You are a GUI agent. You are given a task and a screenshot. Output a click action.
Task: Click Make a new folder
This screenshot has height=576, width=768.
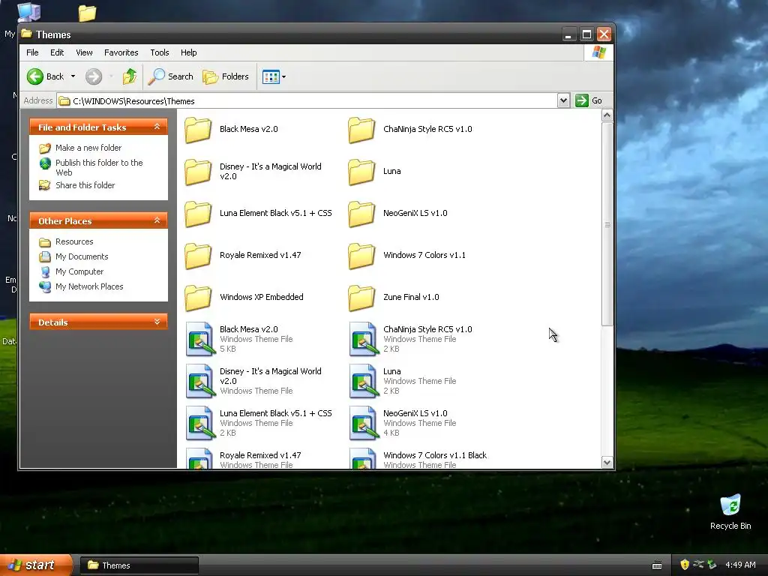pos(88,148)
